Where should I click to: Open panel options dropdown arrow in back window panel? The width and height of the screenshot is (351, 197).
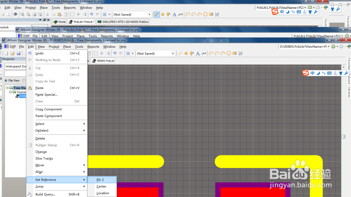pyautogui.click(x=40, y=20)
